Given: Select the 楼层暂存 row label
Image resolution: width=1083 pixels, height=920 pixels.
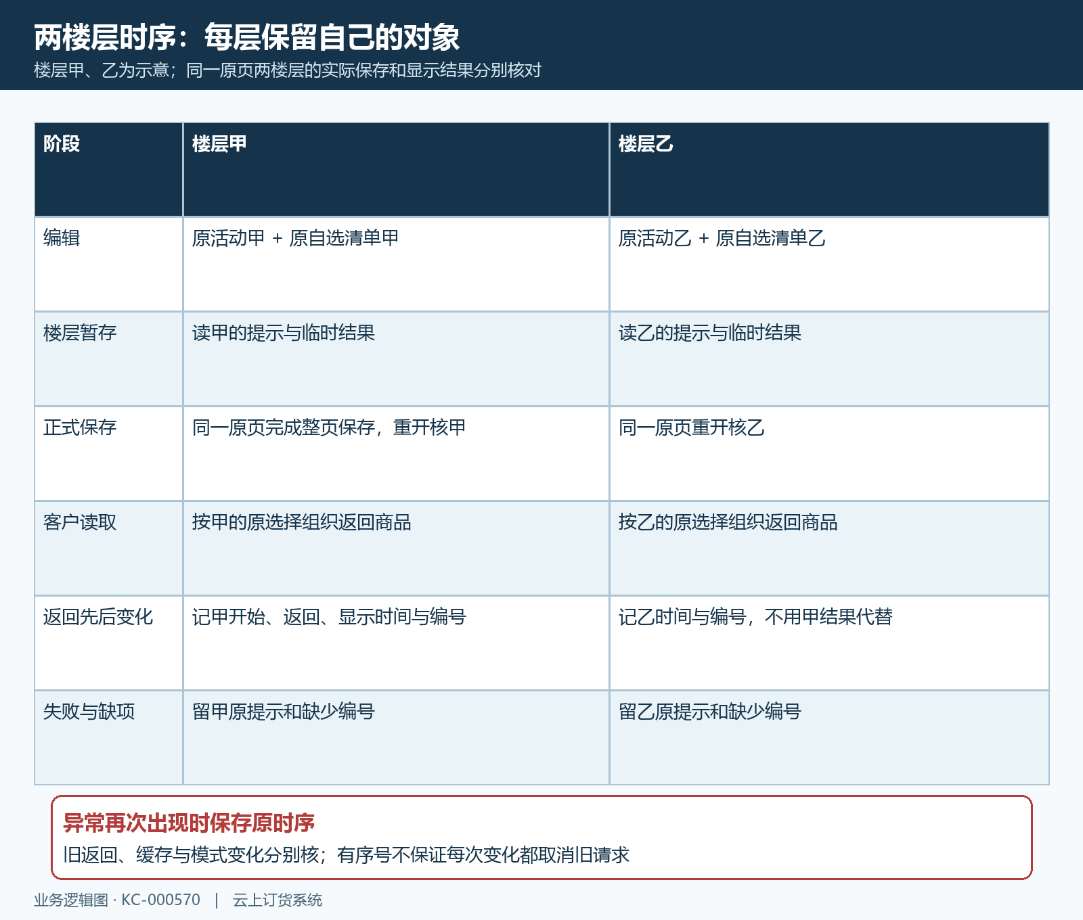Looking at the screenshot, I should (109, 359).
